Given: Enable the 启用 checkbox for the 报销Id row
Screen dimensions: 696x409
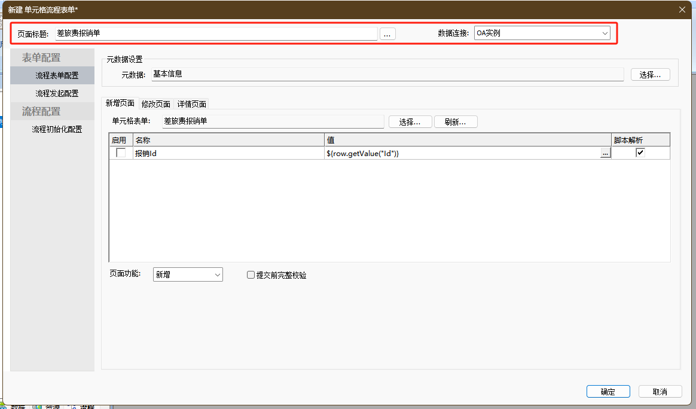Looking at the screenshot, I should pos(121,153).
